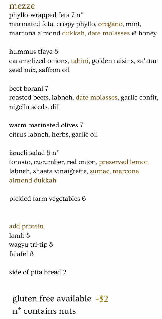Click the highlighted oregano ingredient
162x319 pixels.
(110, 24)
